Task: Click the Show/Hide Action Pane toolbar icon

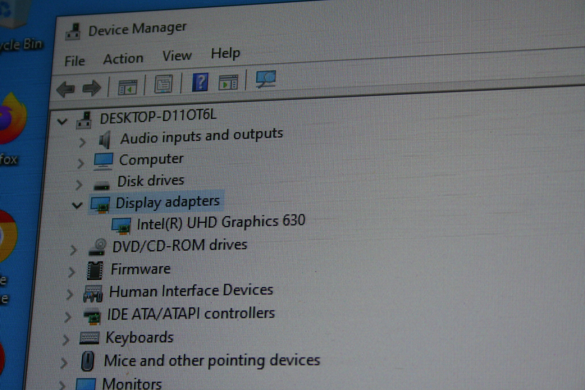Action: tap(228, 83)
